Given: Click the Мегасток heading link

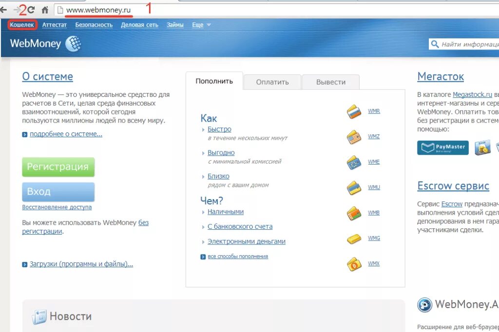Looking at the screenshot, I should (441, 76).
